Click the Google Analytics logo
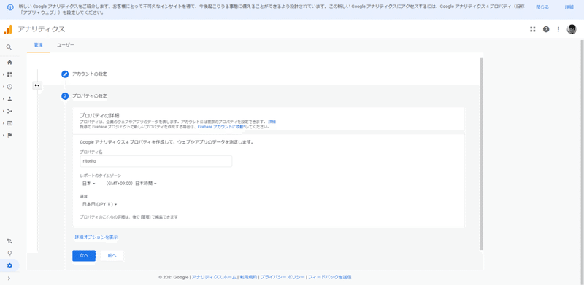Image resolution: width=584 pixels, height=285 pixels. click(x=8, y=29)
